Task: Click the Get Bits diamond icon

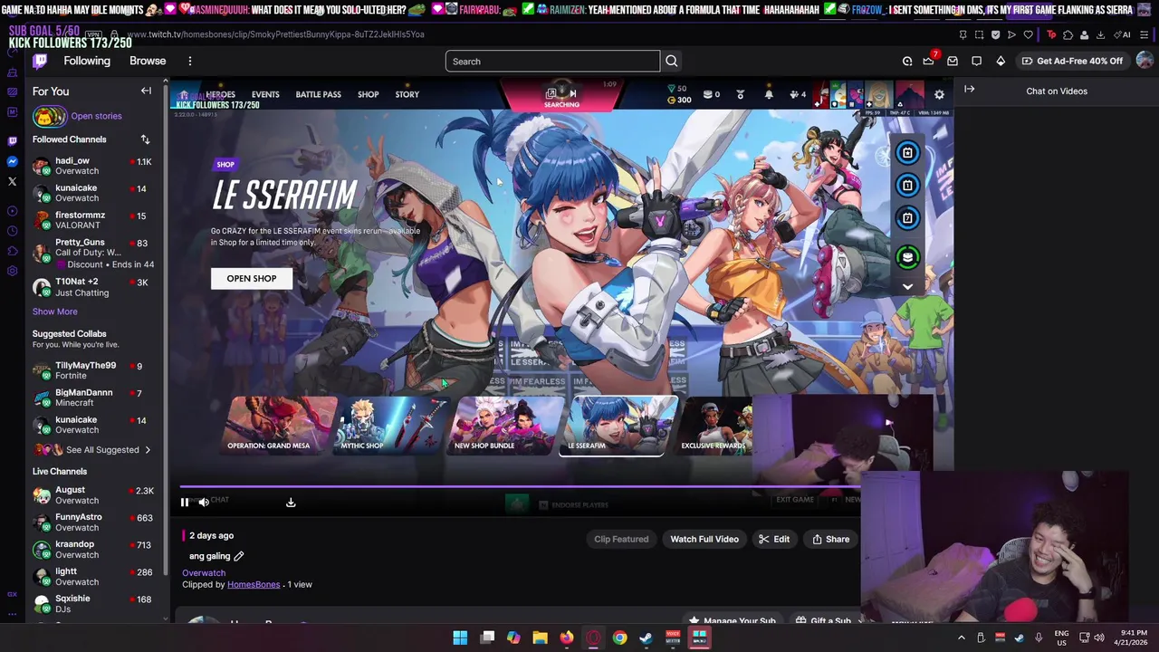Action: [x=1001, y=61]
